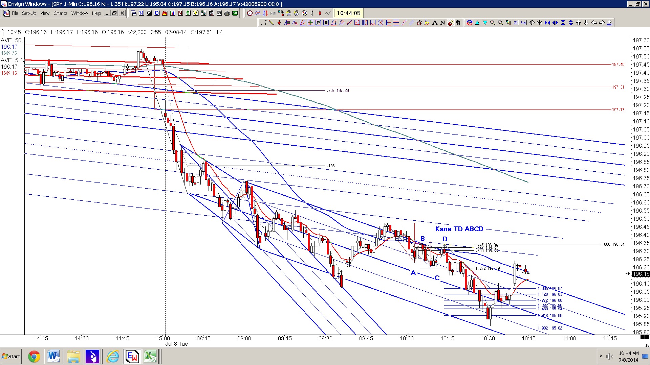This screenshot has width=650, height=365.
Task: Select the red down arrow marker tool
Action: point(279,23)
